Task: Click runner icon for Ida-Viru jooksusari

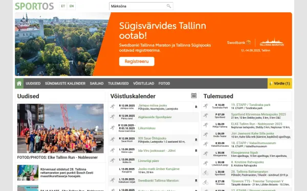Action: point(113,150)
